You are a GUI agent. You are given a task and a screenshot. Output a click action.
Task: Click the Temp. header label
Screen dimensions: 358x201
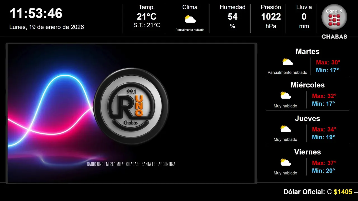[x=147, y=7]
